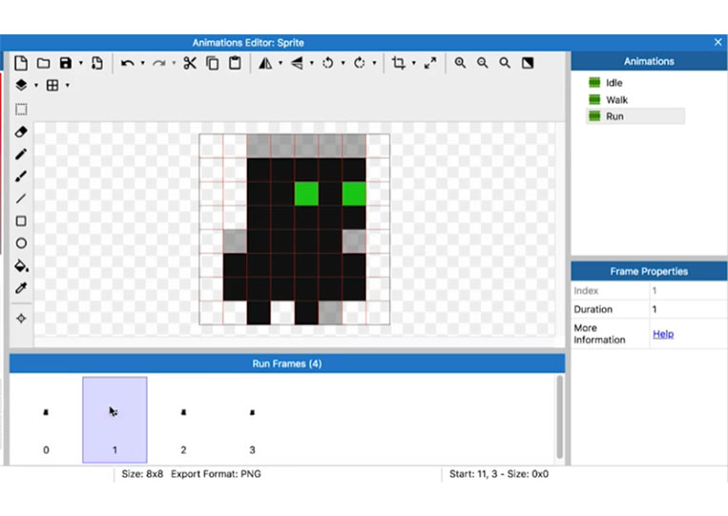Click the Open folder icon
The width and height of the screenshot is (728, 516).
click(x=44, y=63)
